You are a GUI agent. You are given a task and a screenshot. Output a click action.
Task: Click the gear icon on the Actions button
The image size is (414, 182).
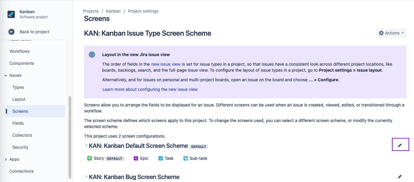click(381, 33)
